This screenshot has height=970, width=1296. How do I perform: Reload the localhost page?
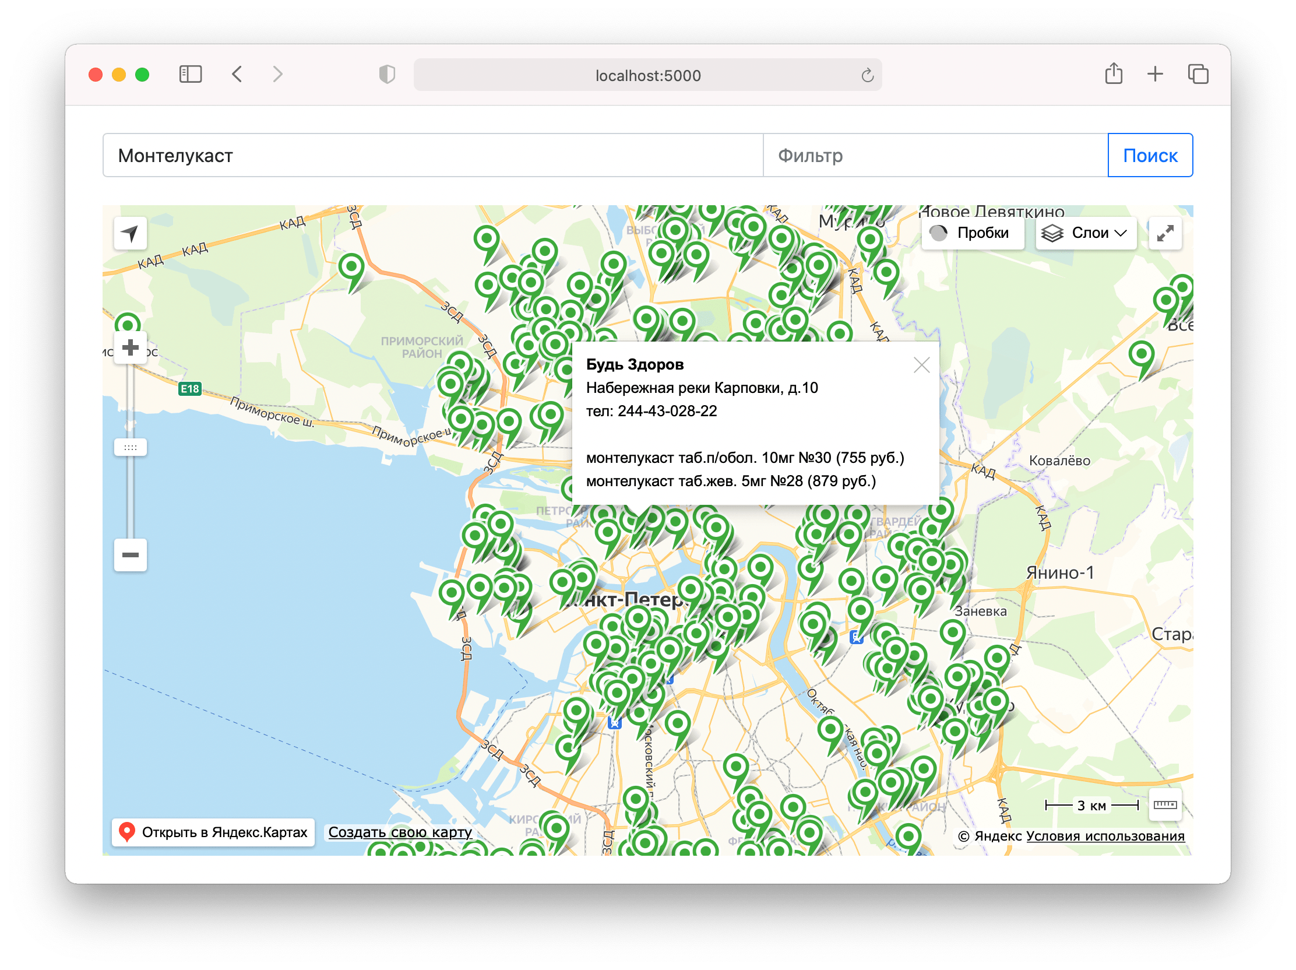[867, 75]
